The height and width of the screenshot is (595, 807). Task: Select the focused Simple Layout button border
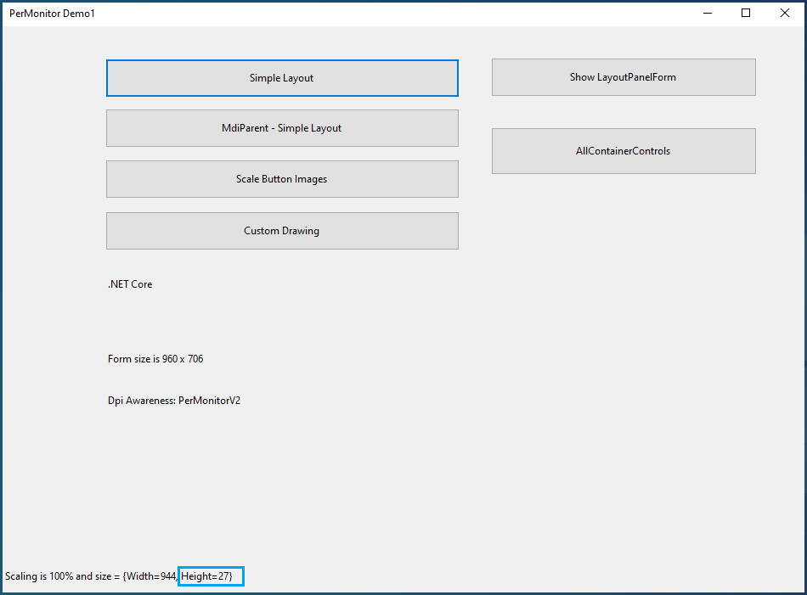coord(281,61)
